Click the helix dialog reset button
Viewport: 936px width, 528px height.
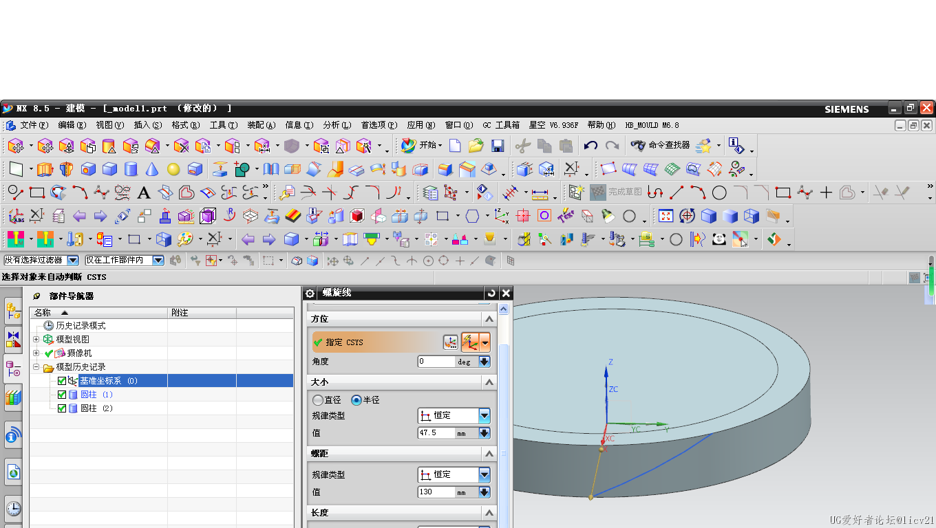point(490,293)
